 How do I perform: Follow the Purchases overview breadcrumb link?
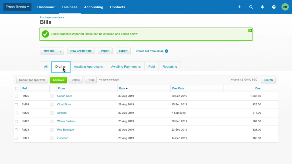point(51,17)
